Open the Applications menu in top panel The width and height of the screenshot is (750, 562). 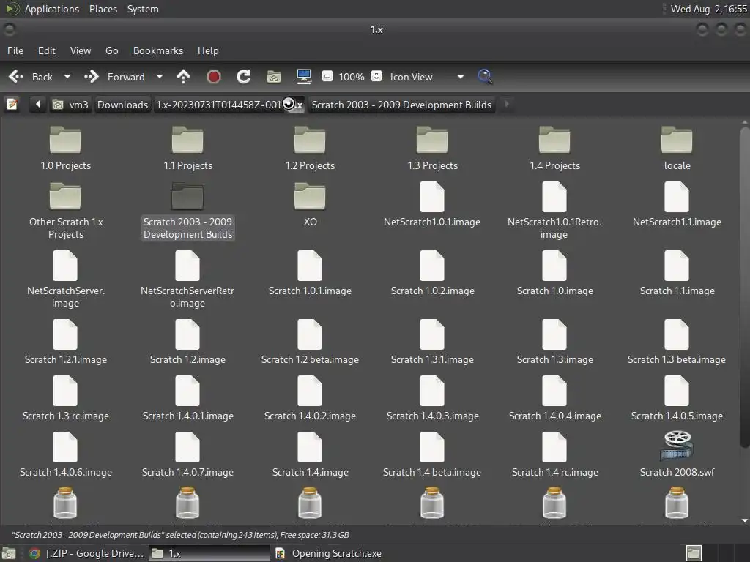coord(52,9)
